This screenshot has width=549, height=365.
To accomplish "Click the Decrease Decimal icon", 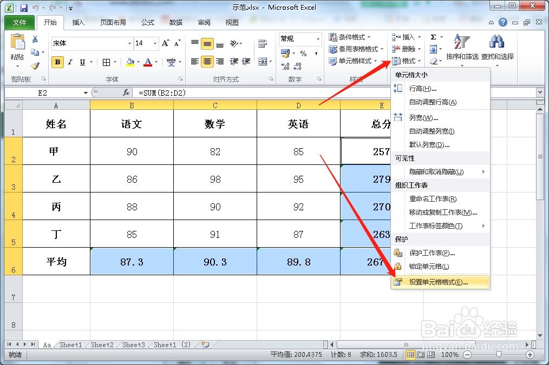I will [298, 66].
